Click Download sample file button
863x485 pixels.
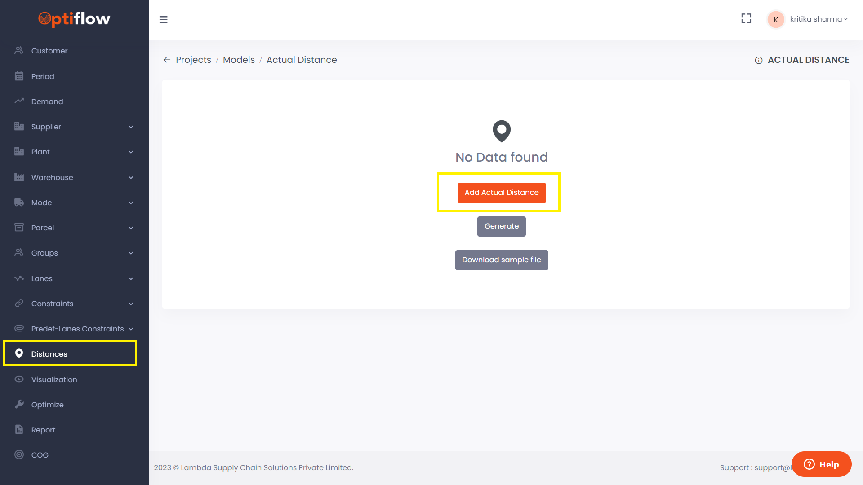[502, 260]
